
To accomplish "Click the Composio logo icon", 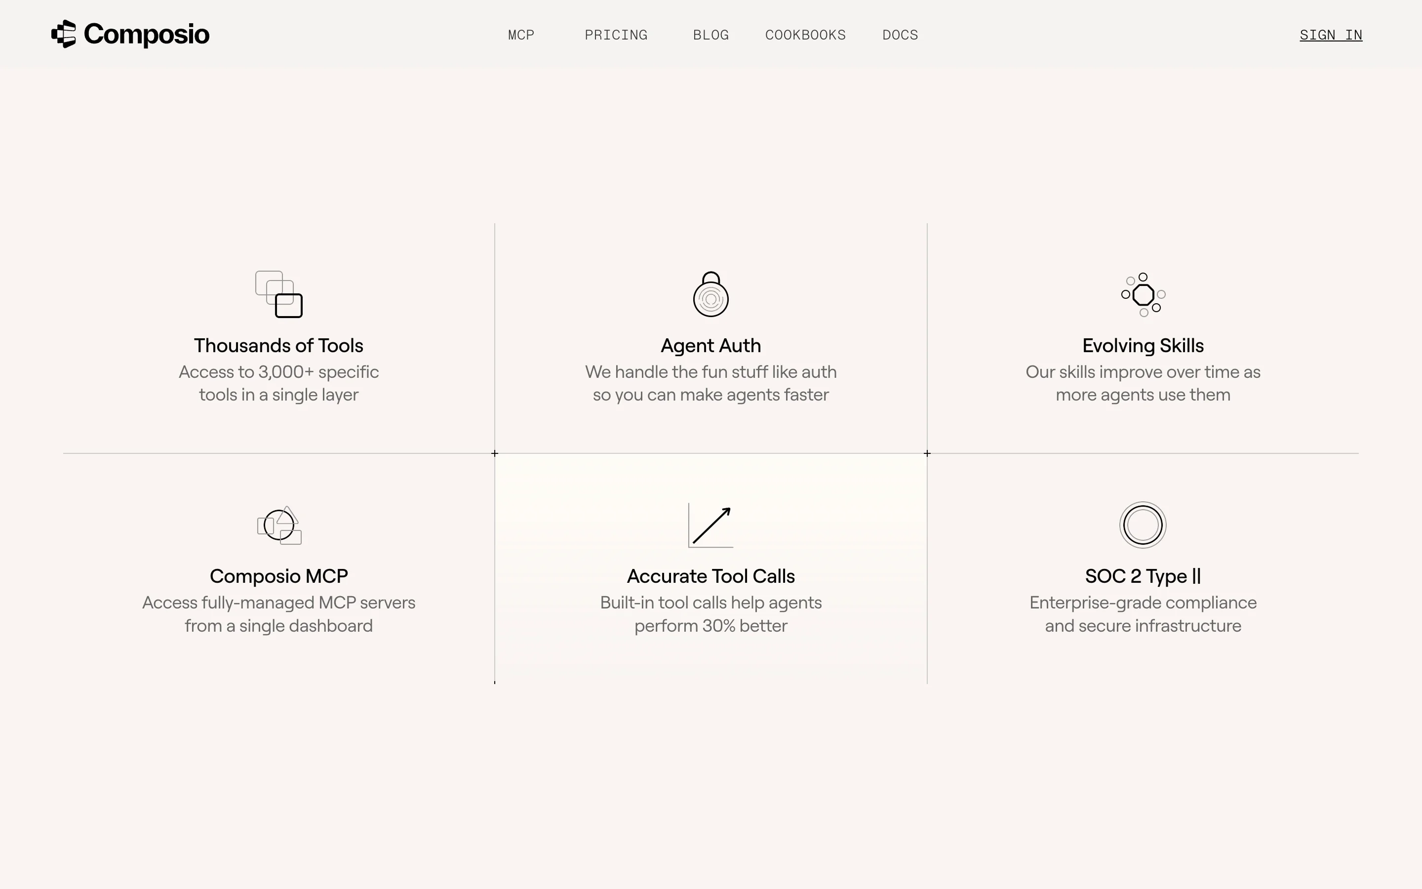I will click(64, 34).
